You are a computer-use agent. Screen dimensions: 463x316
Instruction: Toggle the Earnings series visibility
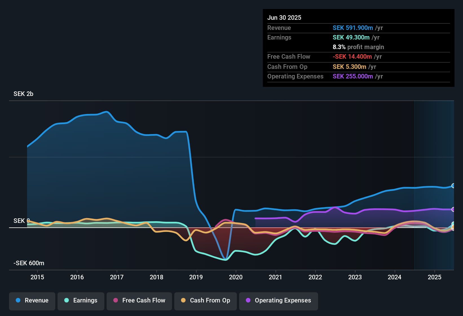click(81, 300)
